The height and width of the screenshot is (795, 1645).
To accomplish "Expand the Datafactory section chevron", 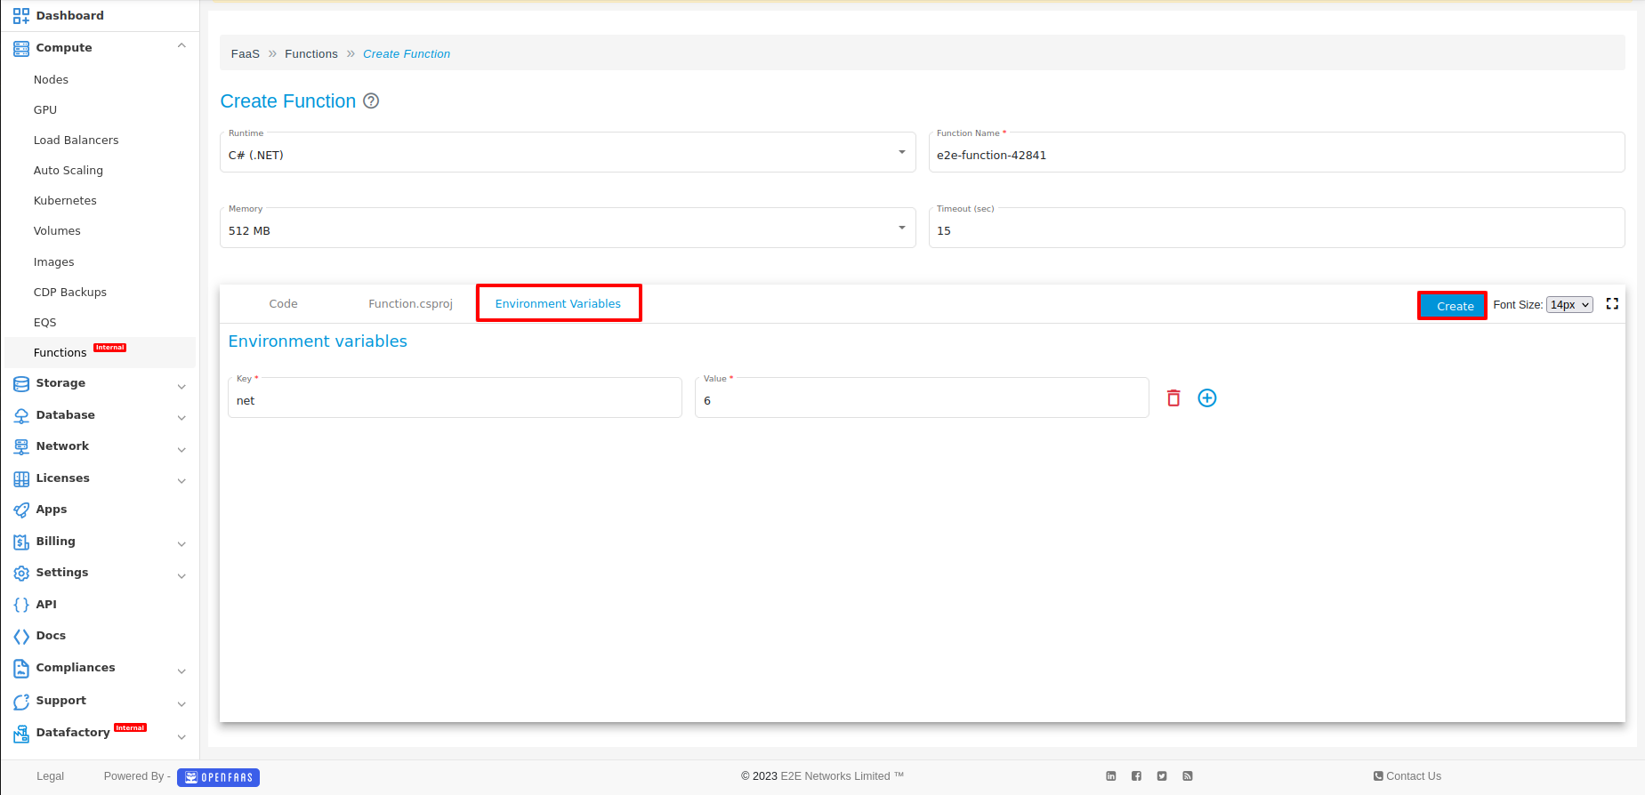I will [x=181, y=736].
